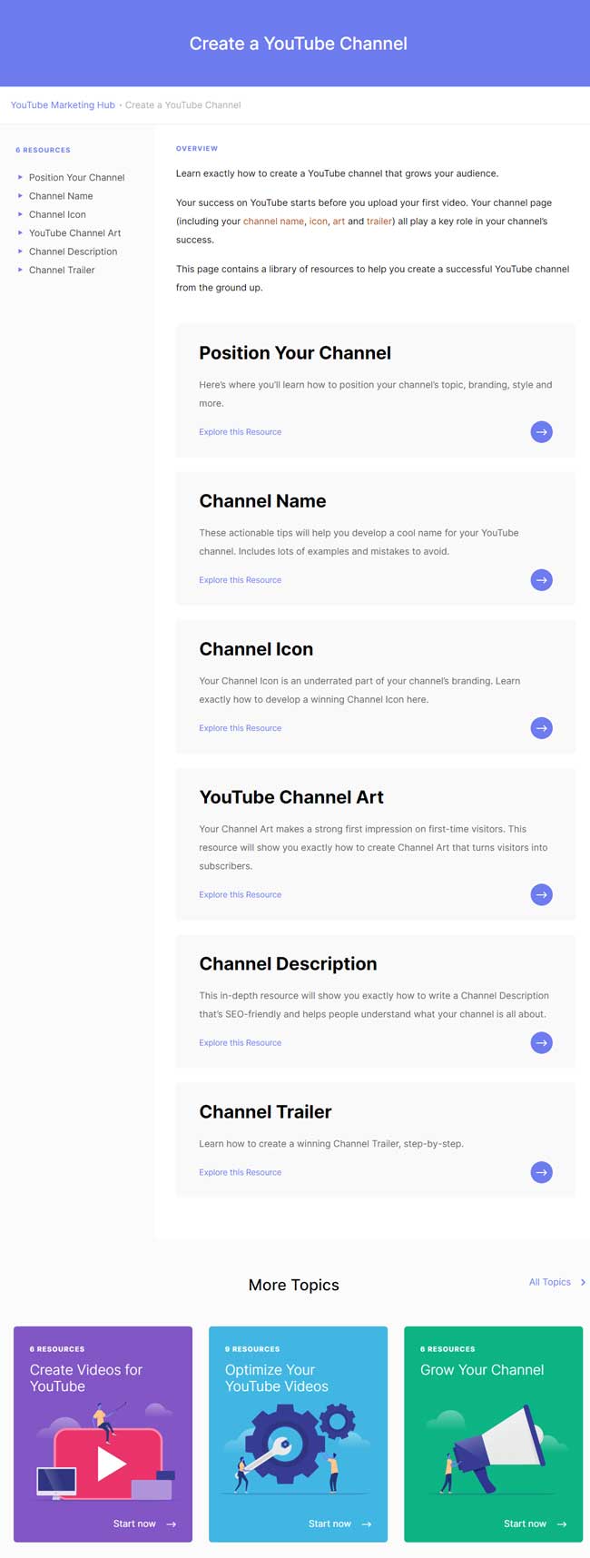Screen dimensions: 590x1558
Task: Click the arrow button in Channel Trailer card
Action: coord(541,1172)
